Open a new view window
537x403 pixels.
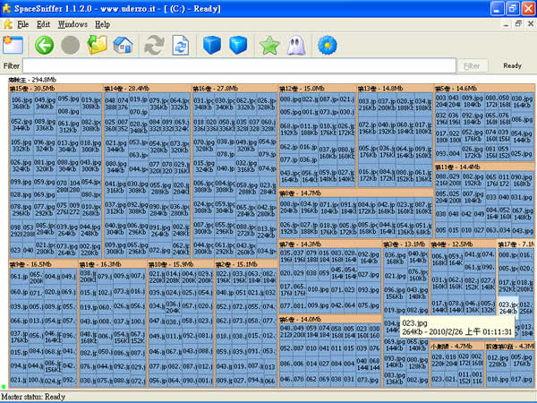[13, 45]
